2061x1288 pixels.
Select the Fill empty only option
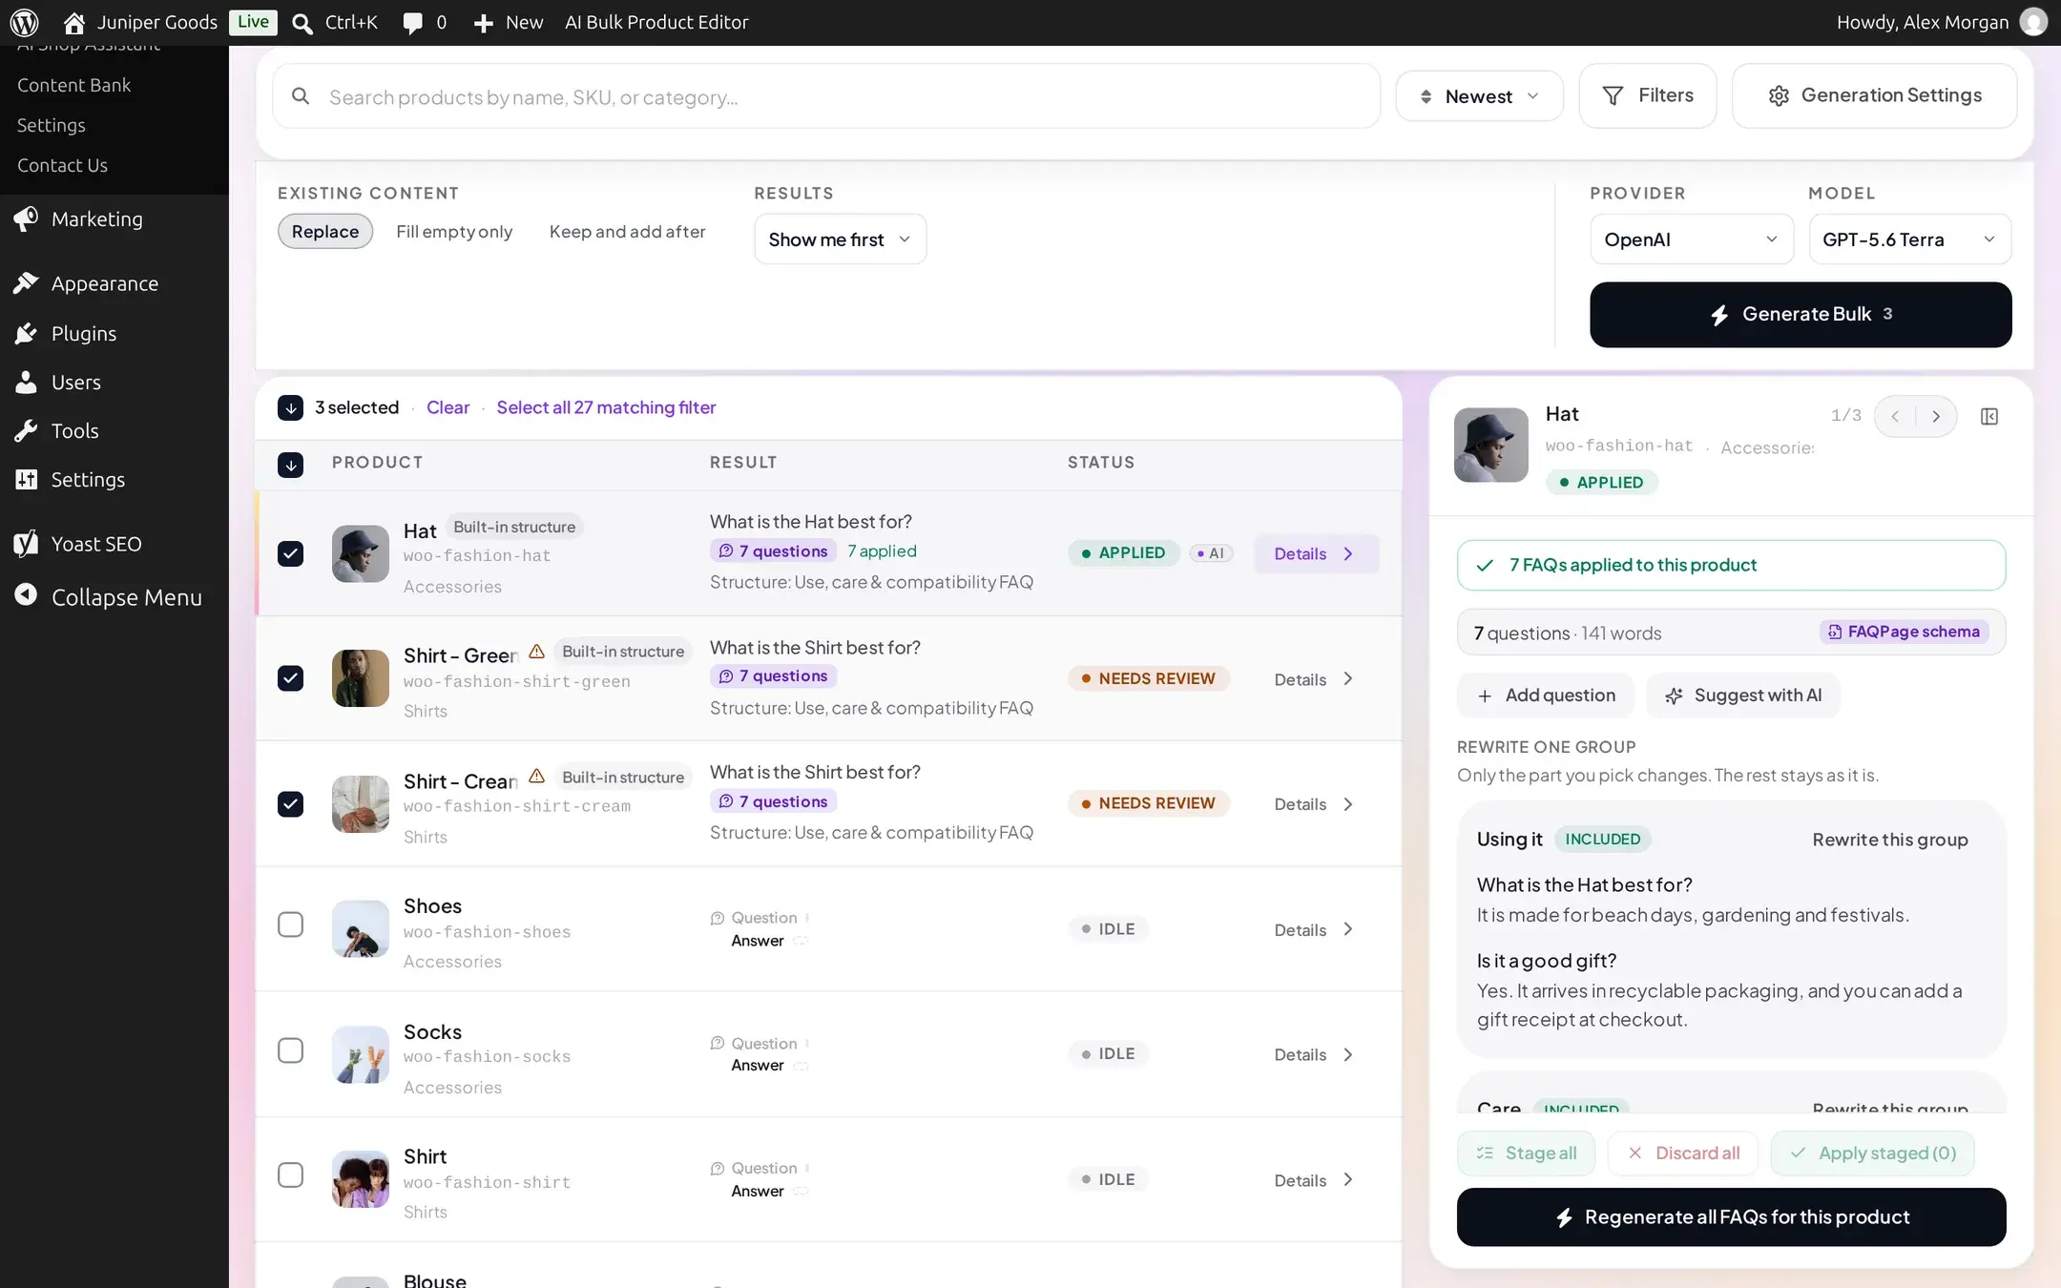point(454,232)
